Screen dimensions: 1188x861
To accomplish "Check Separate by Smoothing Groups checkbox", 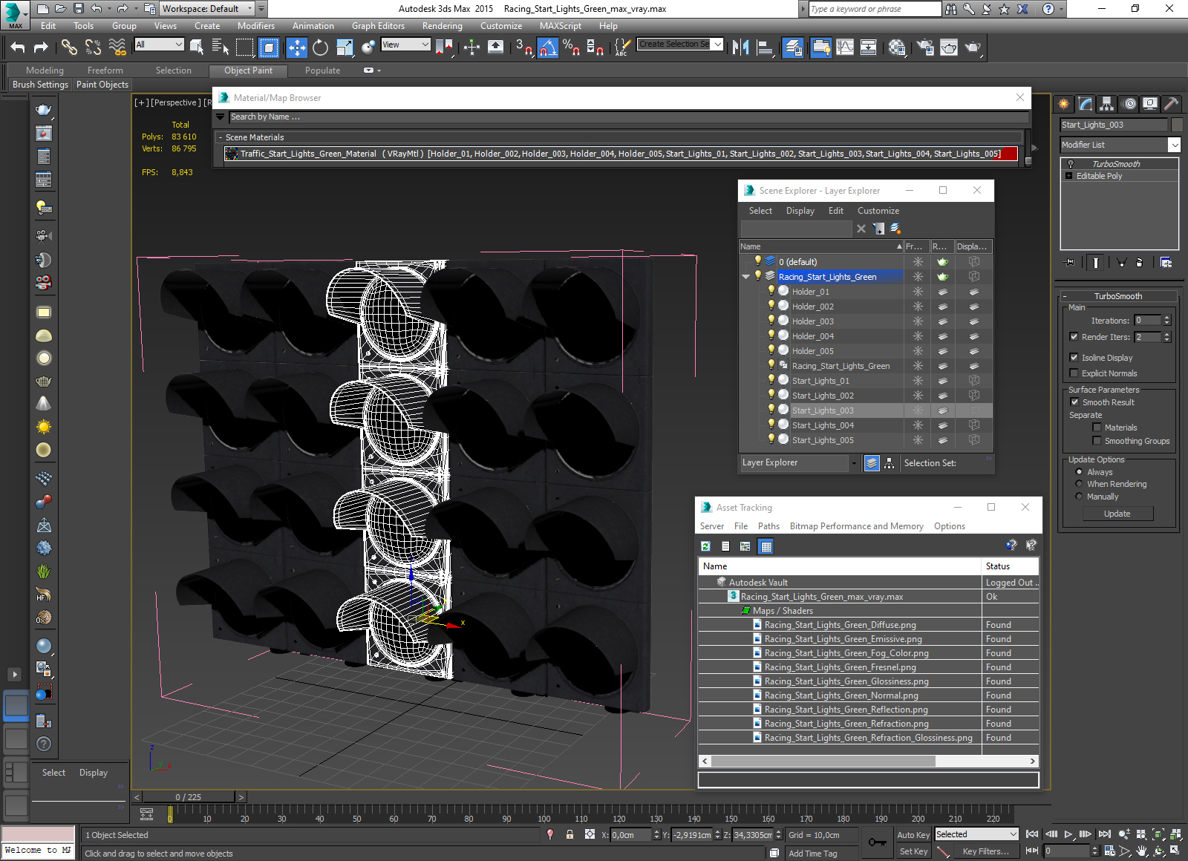I will [x=1097, y=441].
